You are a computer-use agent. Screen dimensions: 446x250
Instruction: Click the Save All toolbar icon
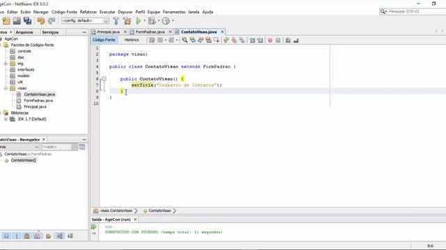(27, 21)
